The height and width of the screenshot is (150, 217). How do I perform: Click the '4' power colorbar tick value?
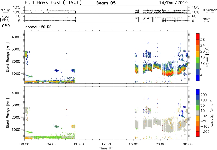pos(201,75)
